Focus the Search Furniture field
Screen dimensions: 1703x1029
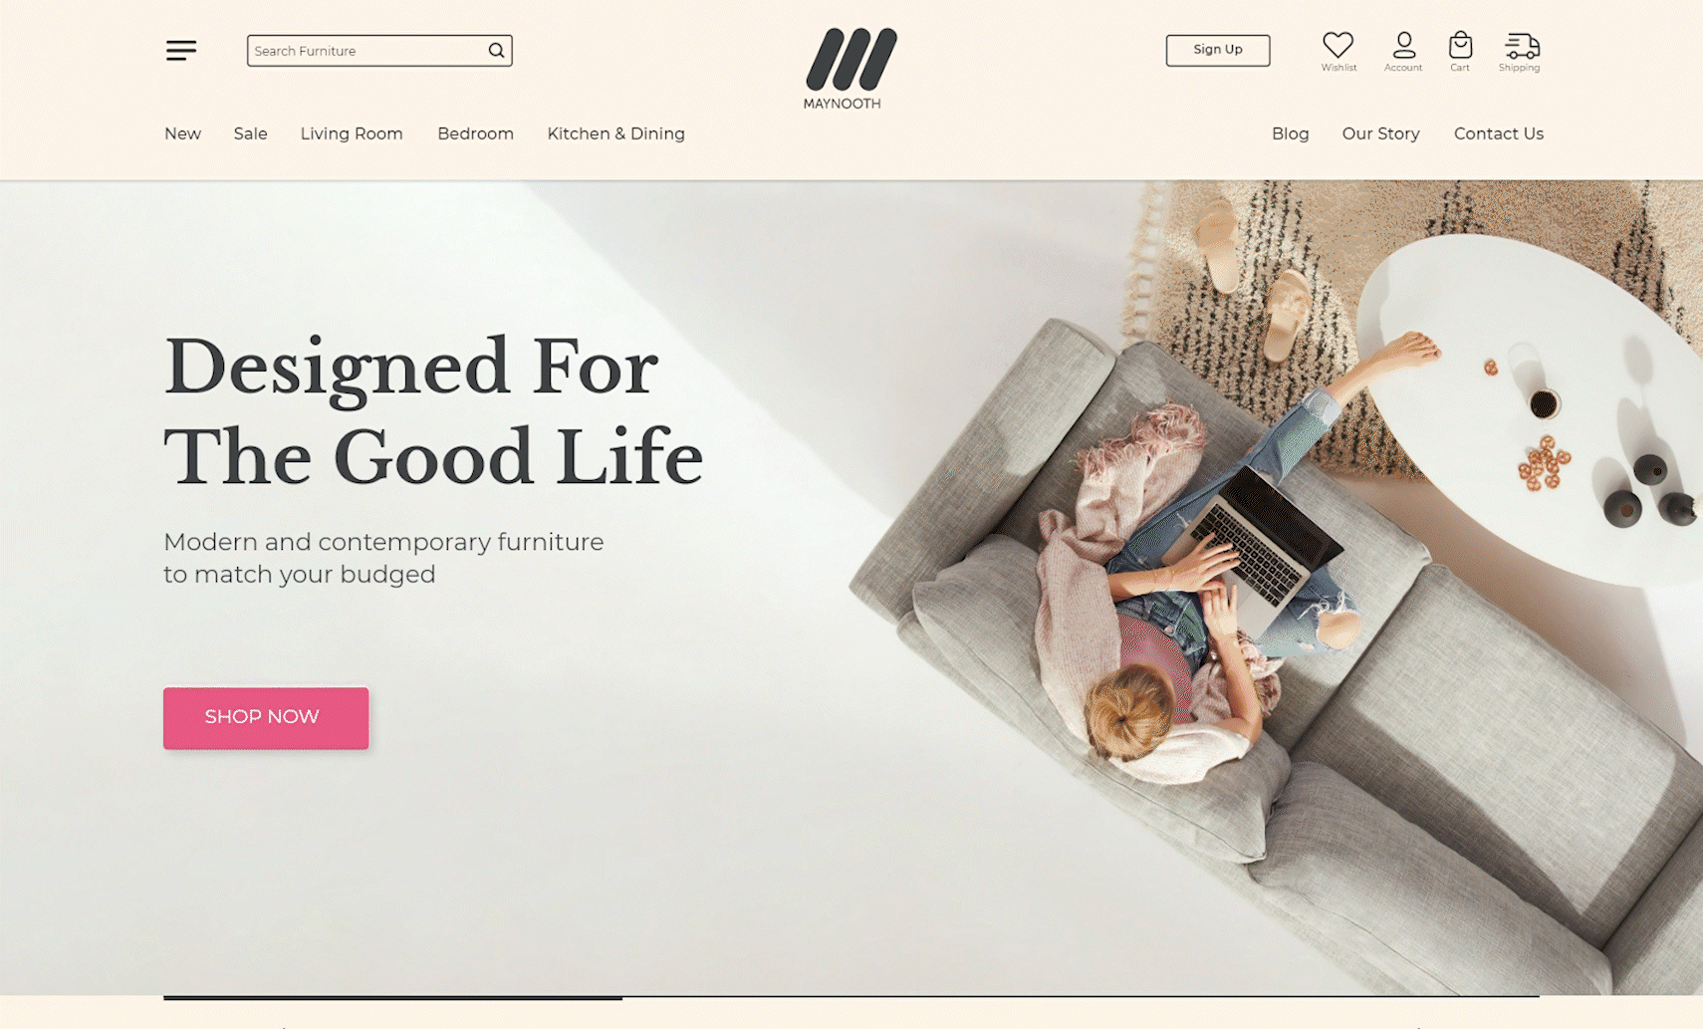pyautogui.click(x=379, y=51)
